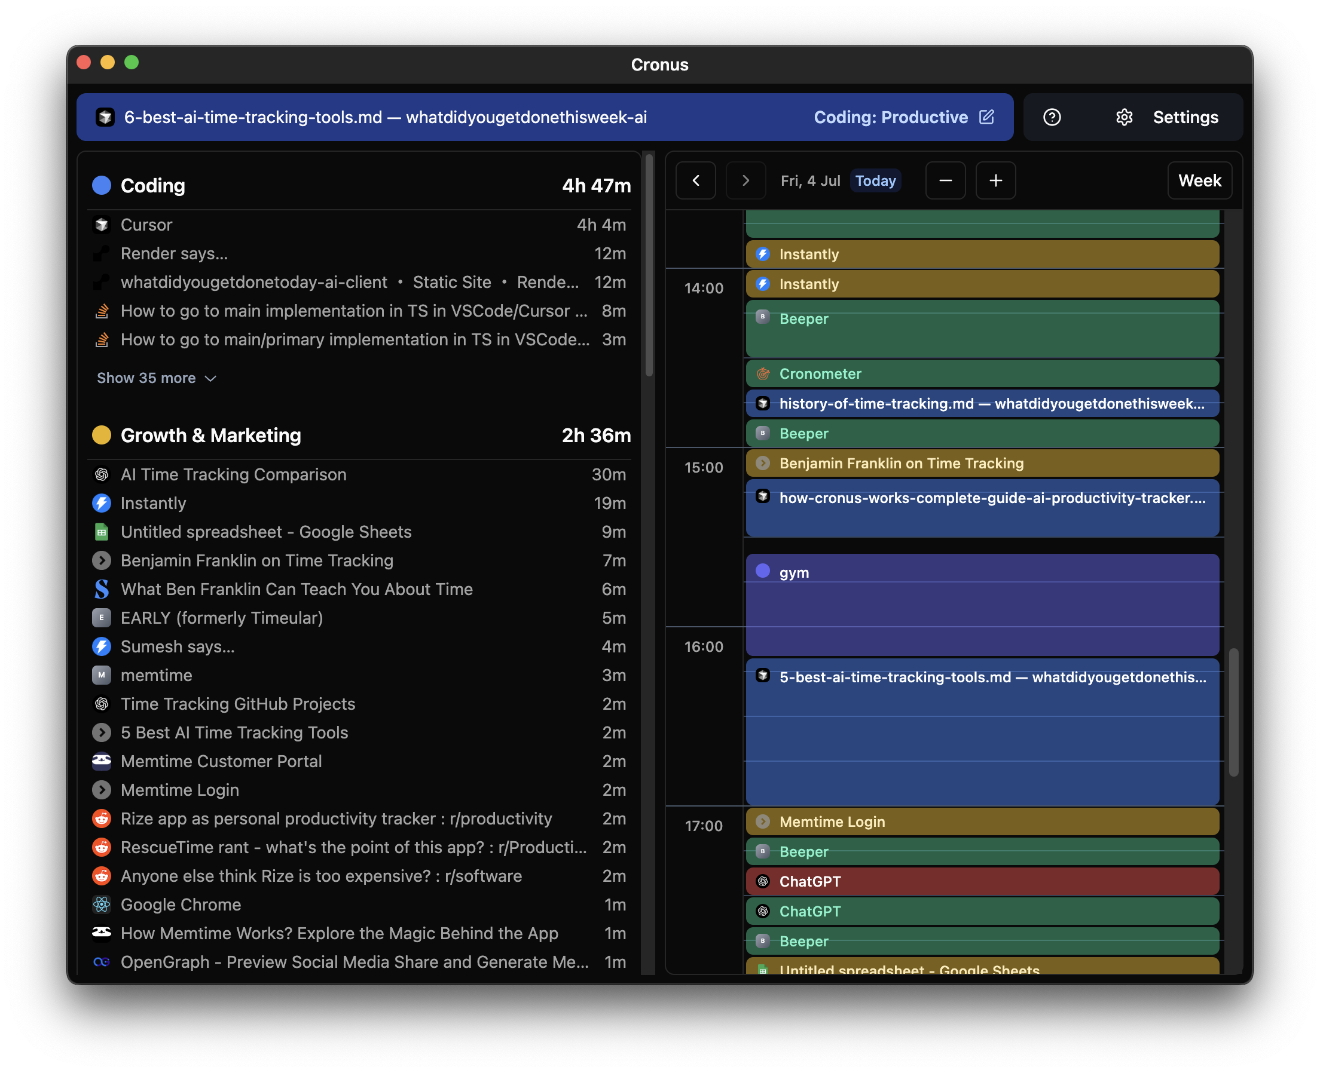Click the OpenGraph infinity icon

tap(102, 962)
